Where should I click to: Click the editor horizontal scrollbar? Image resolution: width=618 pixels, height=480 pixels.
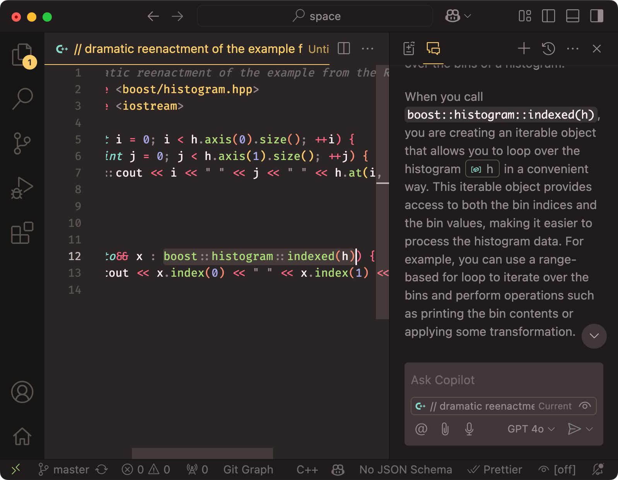pyautogui.click(x=202, y=454)
